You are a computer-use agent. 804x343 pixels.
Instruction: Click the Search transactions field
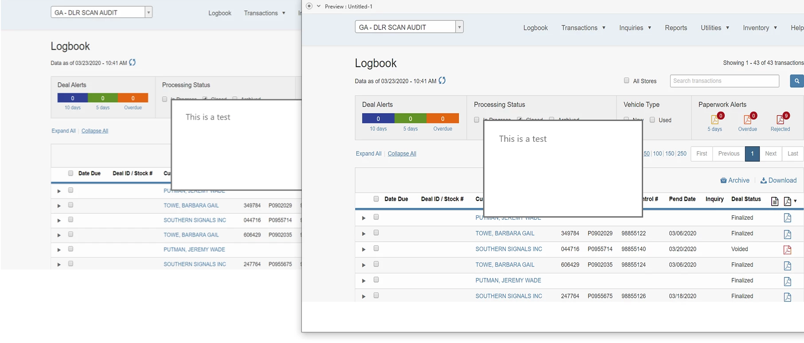(x=724, y=81)
